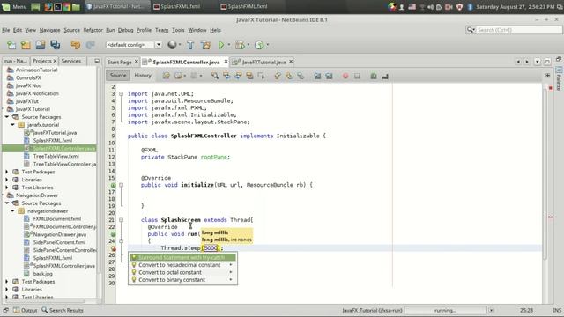Screen dimensions: 564x317
Task: Click the lightbulb hint icon at line 25
Action: point(114,248)
